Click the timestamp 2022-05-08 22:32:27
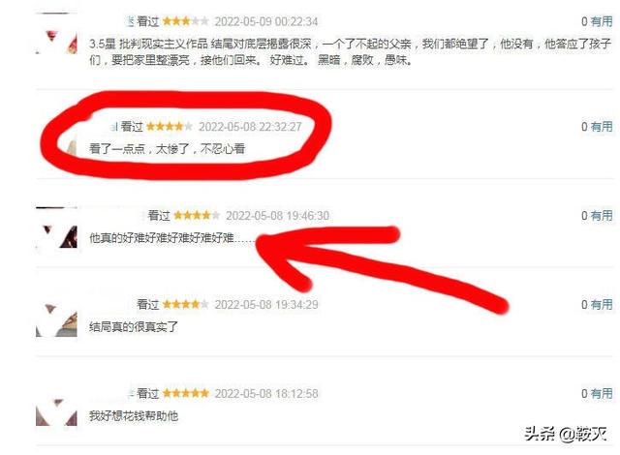 tap(250, 127)
